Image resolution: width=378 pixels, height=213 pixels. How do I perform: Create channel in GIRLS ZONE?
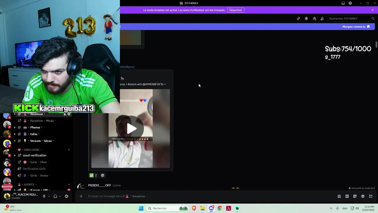pos(69,150)
